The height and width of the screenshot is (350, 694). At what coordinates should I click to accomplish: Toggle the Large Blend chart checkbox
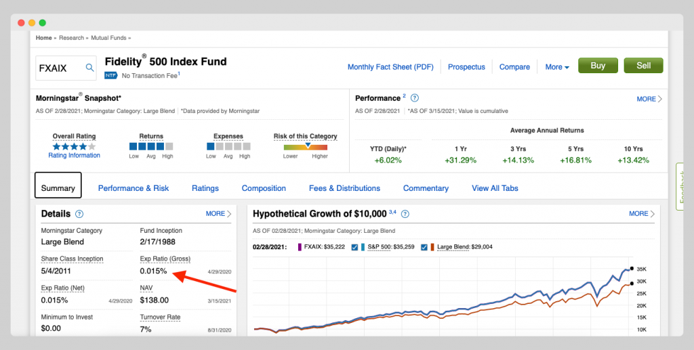(424, 247)
